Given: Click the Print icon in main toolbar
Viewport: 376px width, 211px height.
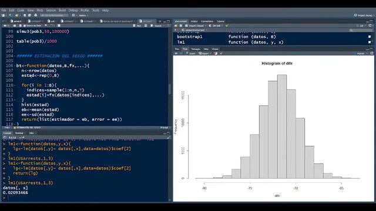Looking at the screenshot, I should click(x=35, y=15).
